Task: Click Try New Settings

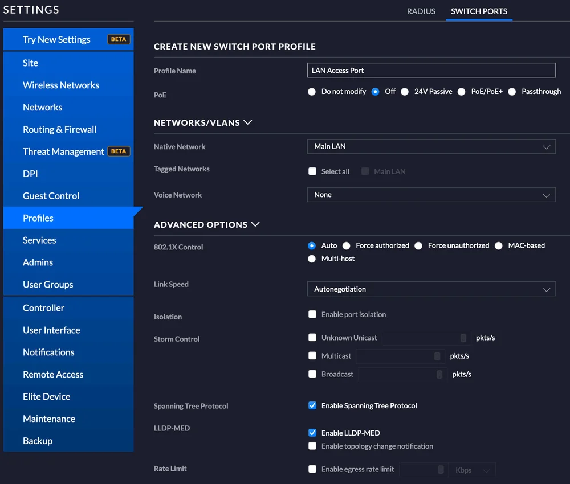Action: coord(56,39)
